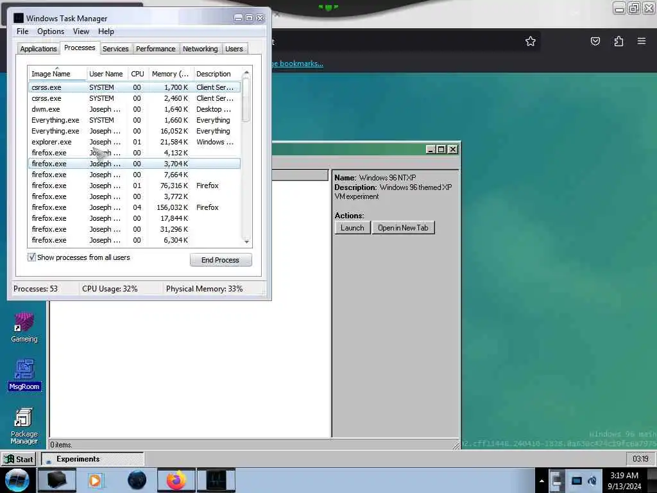657x493 pixels.
Task: Click the process list scroll down arrow
Action: 246,241
